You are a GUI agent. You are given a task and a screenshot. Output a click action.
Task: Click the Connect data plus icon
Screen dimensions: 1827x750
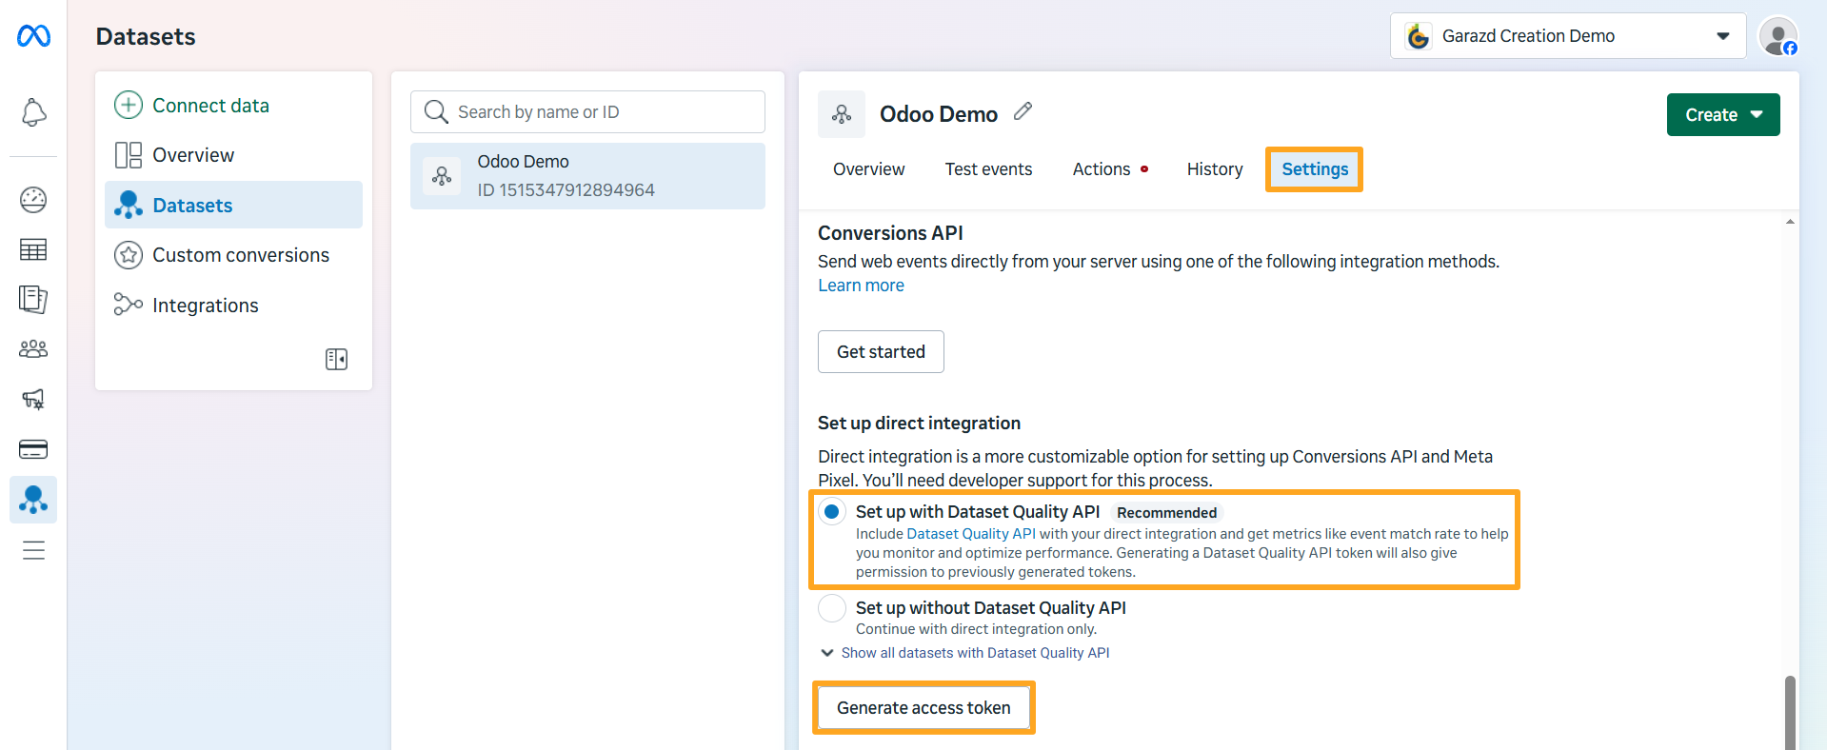coord(129,105)
